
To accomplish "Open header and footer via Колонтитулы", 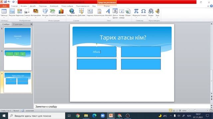I will click(x=99, y=11).
